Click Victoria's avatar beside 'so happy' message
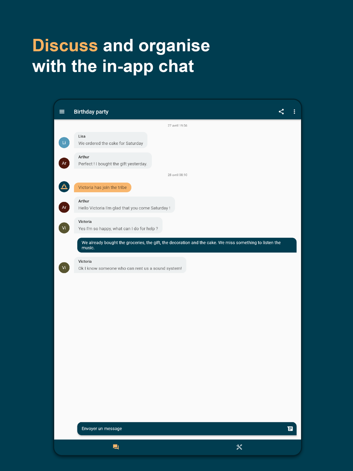Viewport: 353px width, 471px height. [x=64, y=228]
